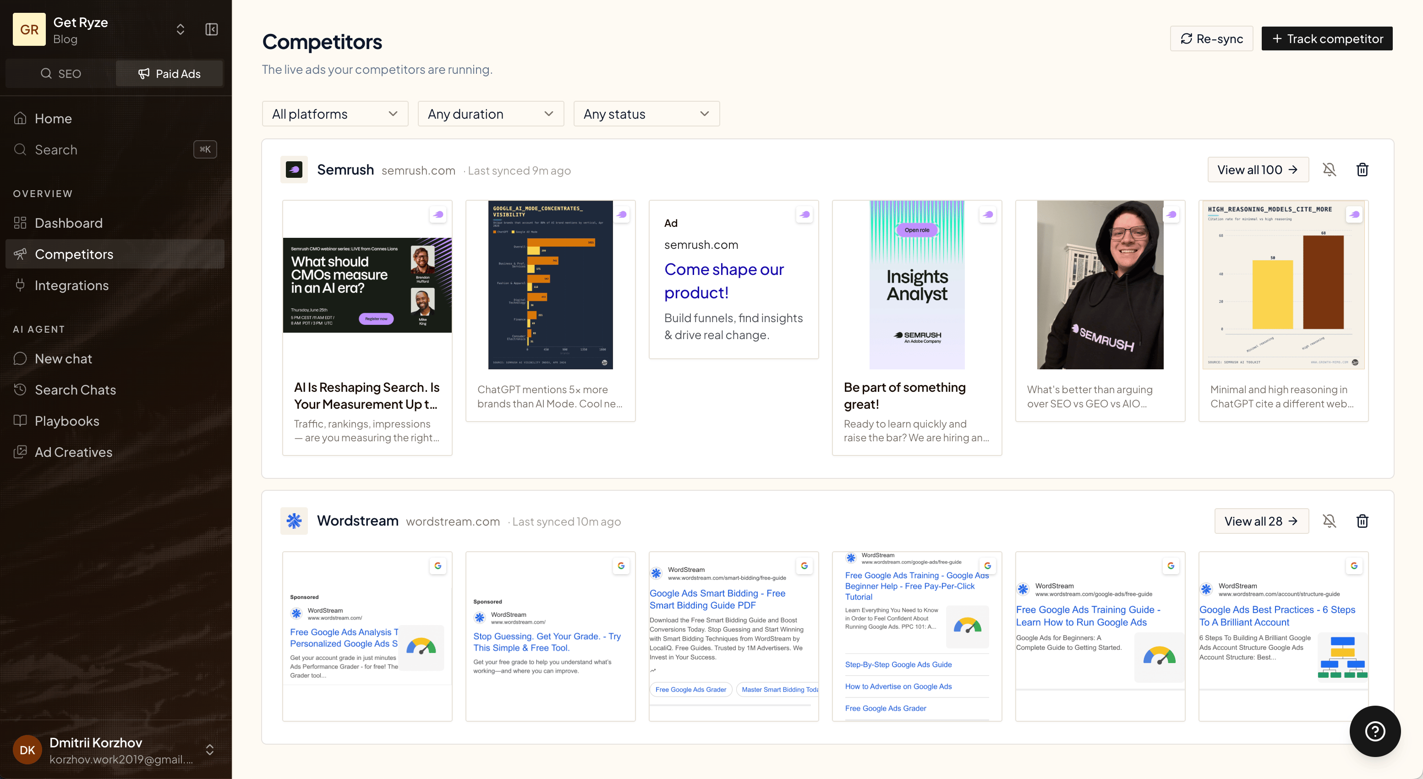Click the Re-sync button

pyautogui.click(x=1211, y=38)
